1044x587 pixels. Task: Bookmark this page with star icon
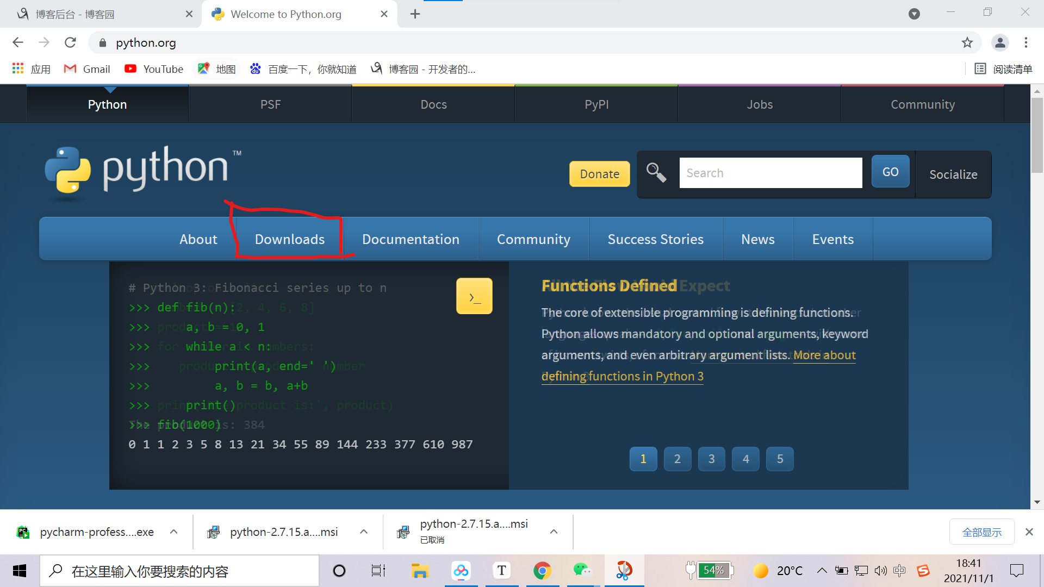pyautogui.click(x=967, y=42)
